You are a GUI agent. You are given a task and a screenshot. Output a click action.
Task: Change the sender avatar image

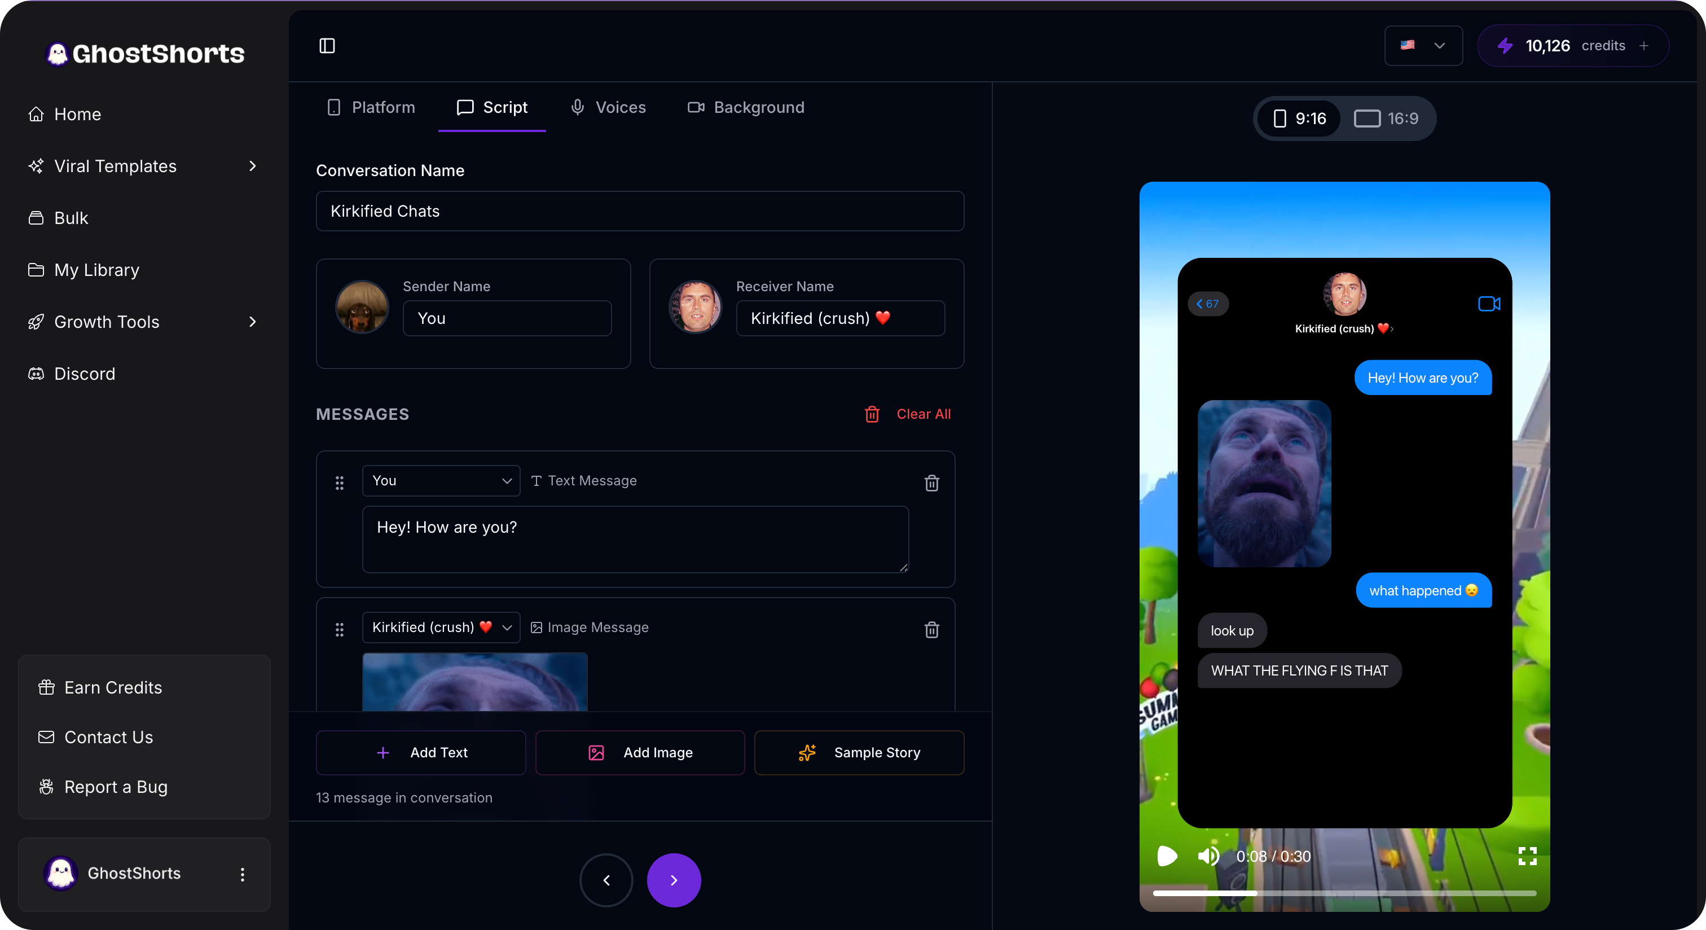[x=362, y=306]
